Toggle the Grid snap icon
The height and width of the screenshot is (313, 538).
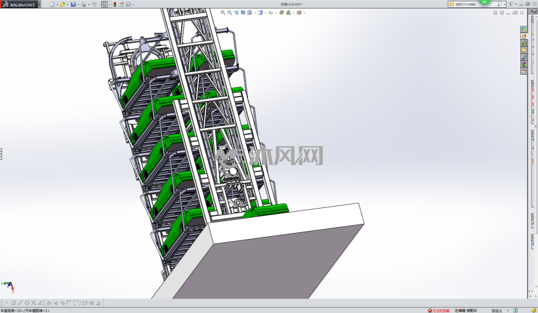pyautogui.click(x=92, y=303)
